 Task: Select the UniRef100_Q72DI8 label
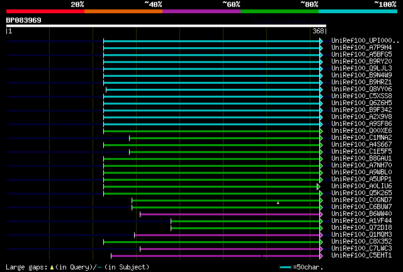pos(361,228)
